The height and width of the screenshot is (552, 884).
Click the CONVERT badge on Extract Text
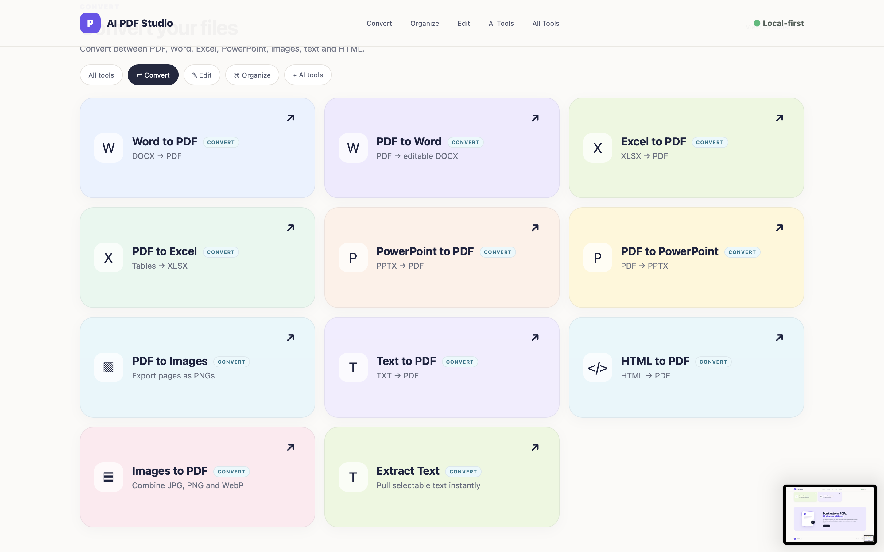tap(463, 472)
